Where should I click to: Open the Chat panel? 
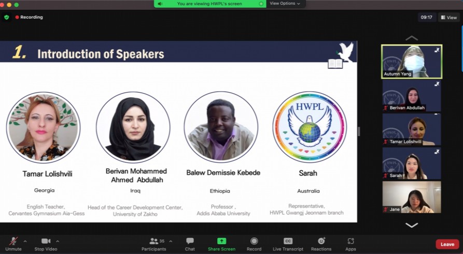pyautogui.click(x=190, y=242)
